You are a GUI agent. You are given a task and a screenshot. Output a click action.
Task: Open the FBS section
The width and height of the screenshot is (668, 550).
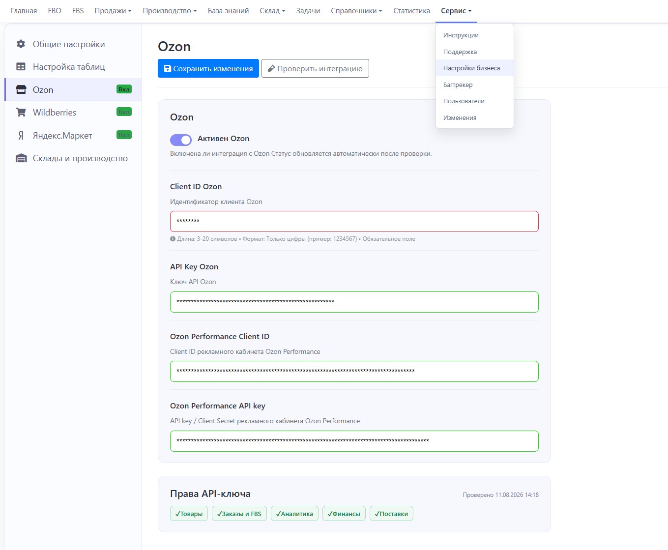pos(78,11)
